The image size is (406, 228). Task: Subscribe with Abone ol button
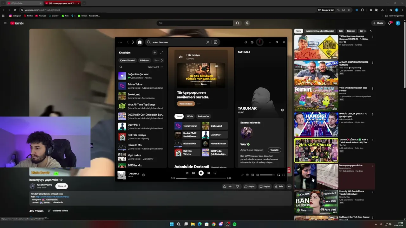[x=62, y=186]
